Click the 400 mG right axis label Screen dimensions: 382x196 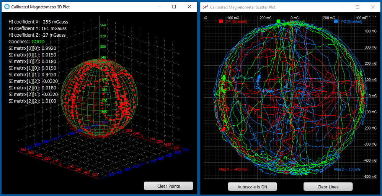point(370,31)
